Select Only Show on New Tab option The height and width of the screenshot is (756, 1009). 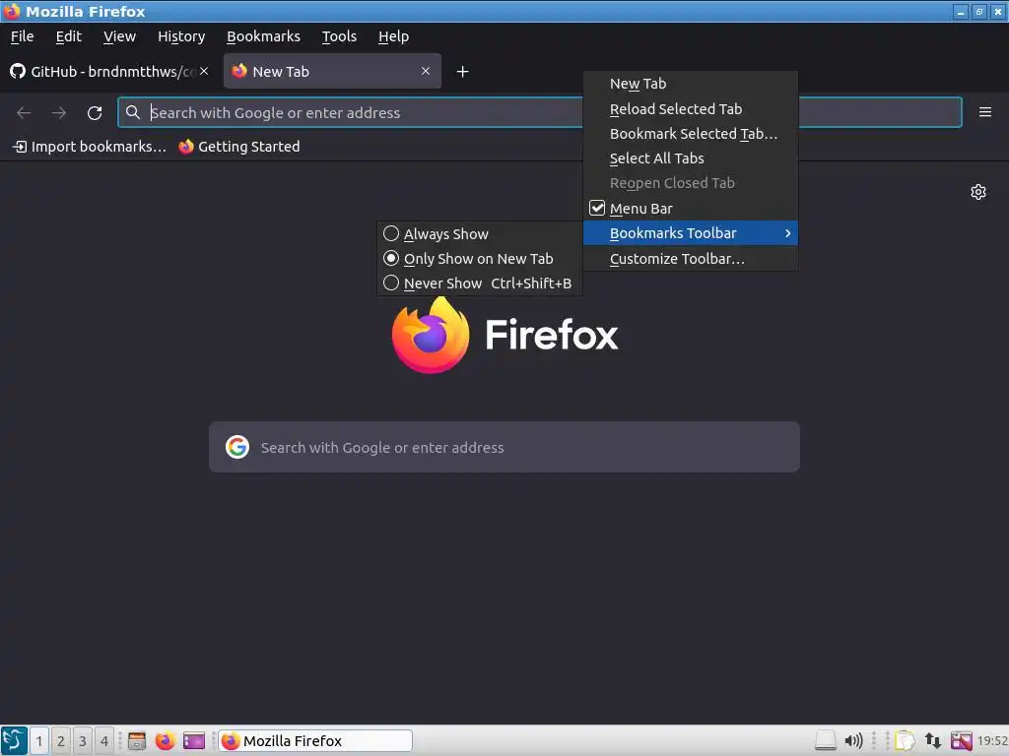[x=480, y=259]
